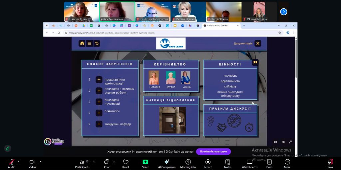341x170 pixels.
Task: Open audio options arrow next to Audio
Action: click(19, 162)
